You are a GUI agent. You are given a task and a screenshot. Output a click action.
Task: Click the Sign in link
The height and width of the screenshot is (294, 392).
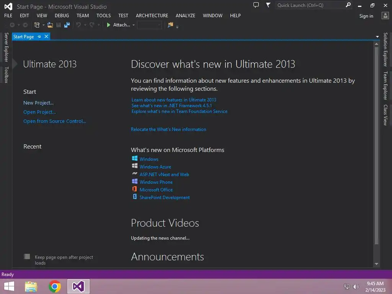coord(366,16)
